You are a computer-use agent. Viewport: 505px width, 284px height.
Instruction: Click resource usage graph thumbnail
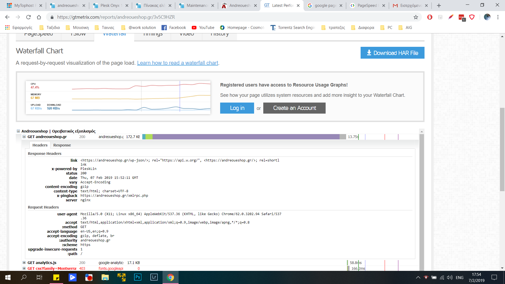point(118,97)
